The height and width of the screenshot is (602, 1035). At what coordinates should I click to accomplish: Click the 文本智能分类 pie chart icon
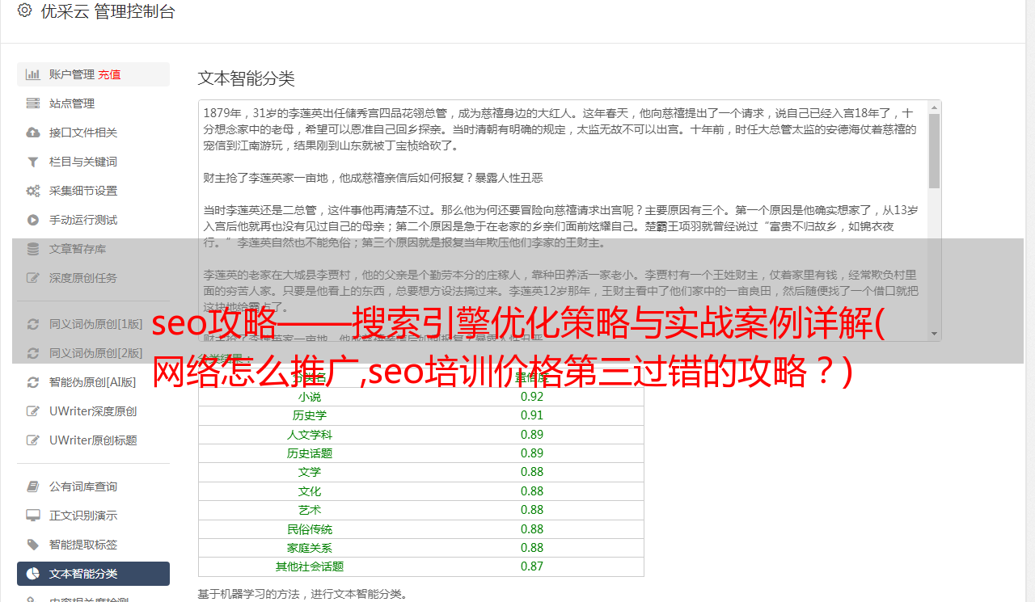click(33, 574)
